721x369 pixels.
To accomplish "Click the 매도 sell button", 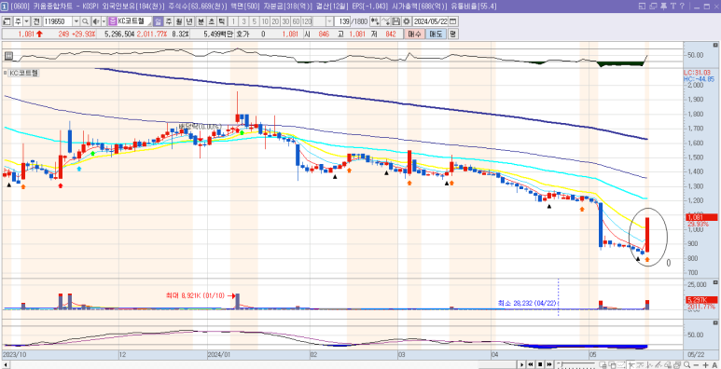I will point(435,34).
